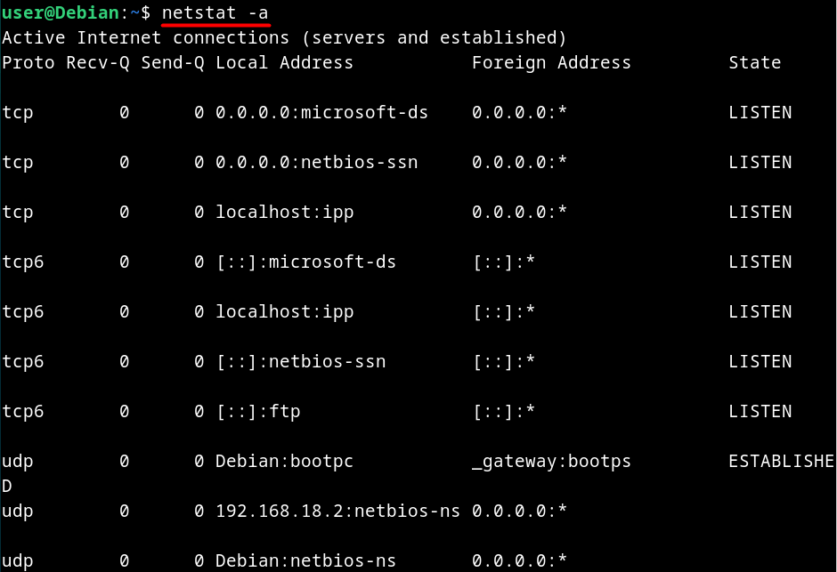Click the ESTABLISHED state text

pos(782,461)
